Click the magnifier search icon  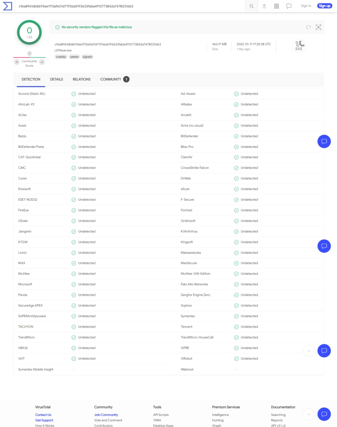pos(252,6)
